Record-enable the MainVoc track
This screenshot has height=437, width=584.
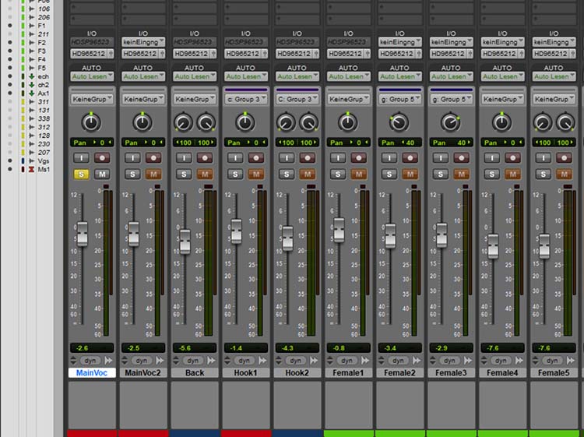[x=102, y=157]
